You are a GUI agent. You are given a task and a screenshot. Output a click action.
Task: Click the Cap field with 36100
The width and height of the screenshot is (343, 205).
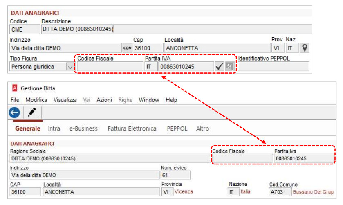(x=148, y=48)
